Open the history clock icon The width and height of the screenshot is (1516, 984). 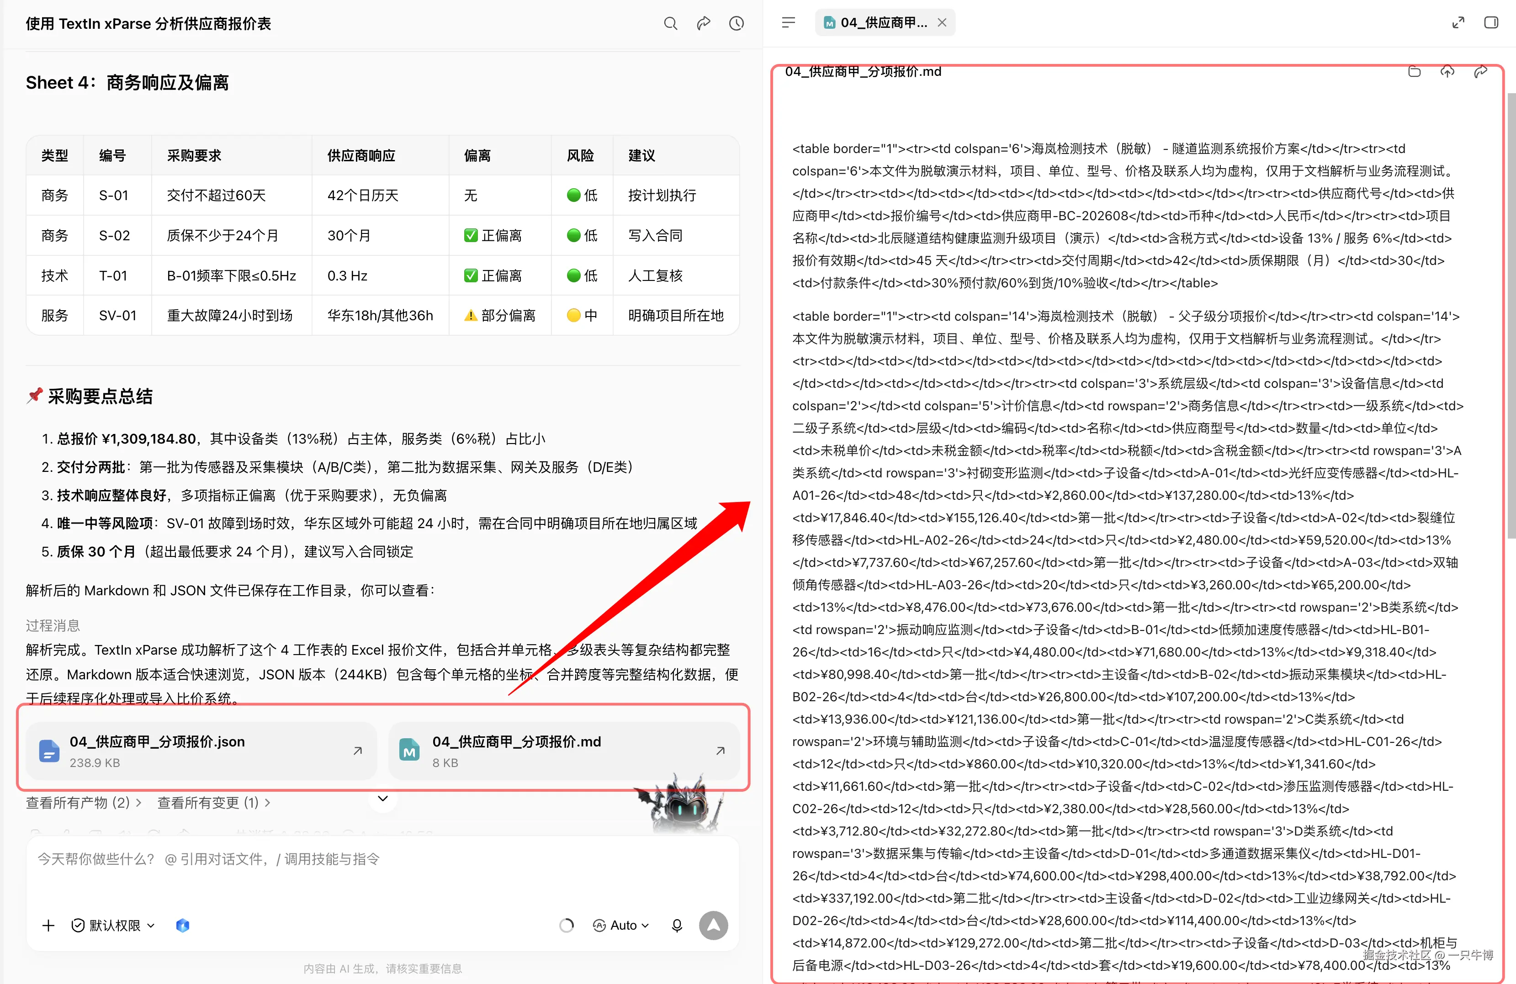pos(737,24)
